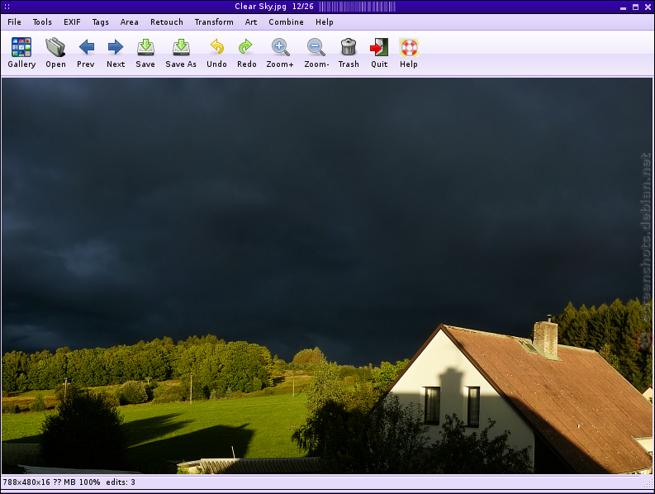Open the Art menu
The height and width of the screenshot is (494, 655).
(x=250, y=22)
